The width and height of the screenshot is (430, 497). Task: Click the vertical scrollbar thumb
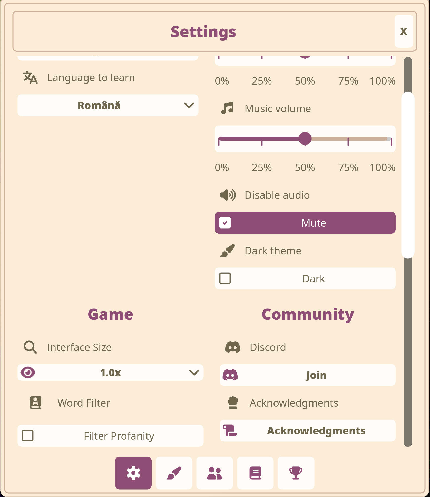click(x=408, y=175)
